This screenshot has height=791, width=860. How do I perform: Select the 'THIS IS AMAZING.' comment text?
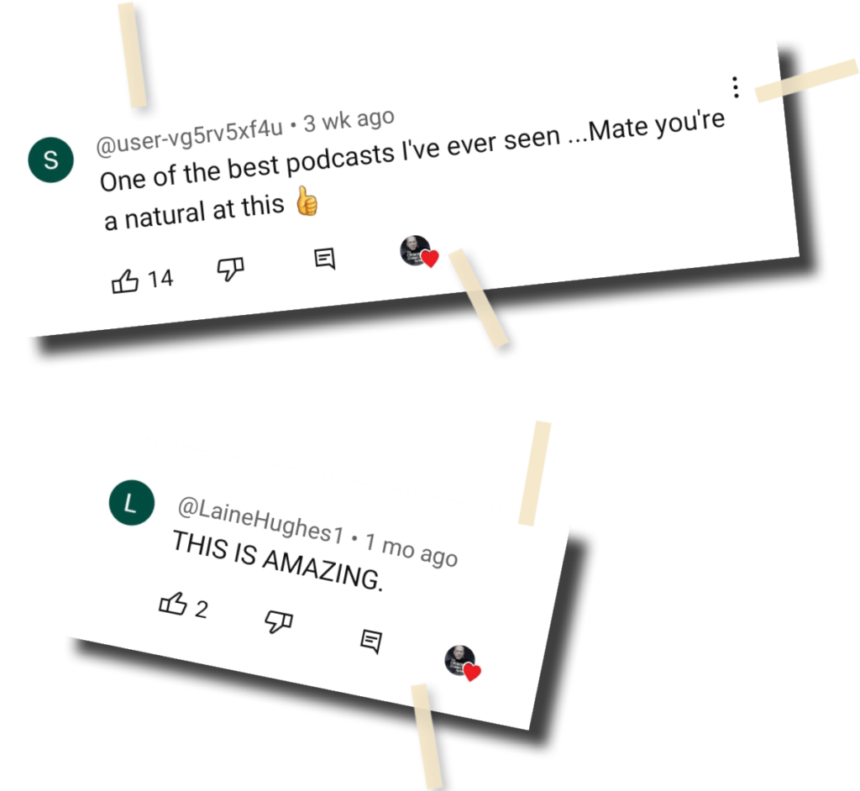pos(277,561)
